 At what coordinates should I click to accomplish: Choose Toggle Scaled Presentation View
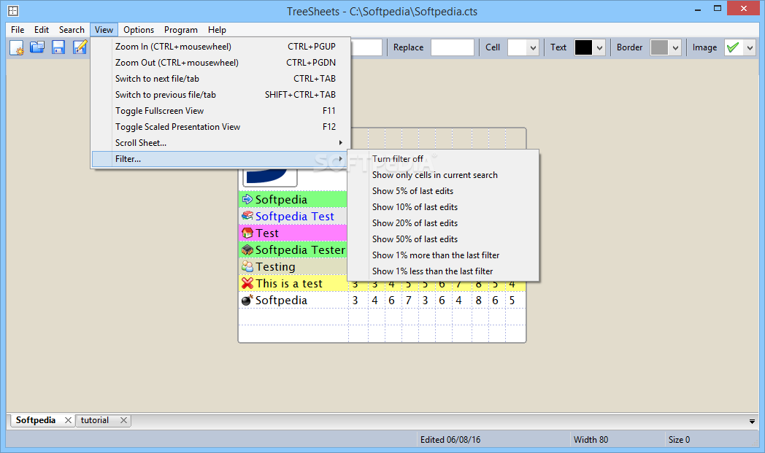tap(221, 127)
